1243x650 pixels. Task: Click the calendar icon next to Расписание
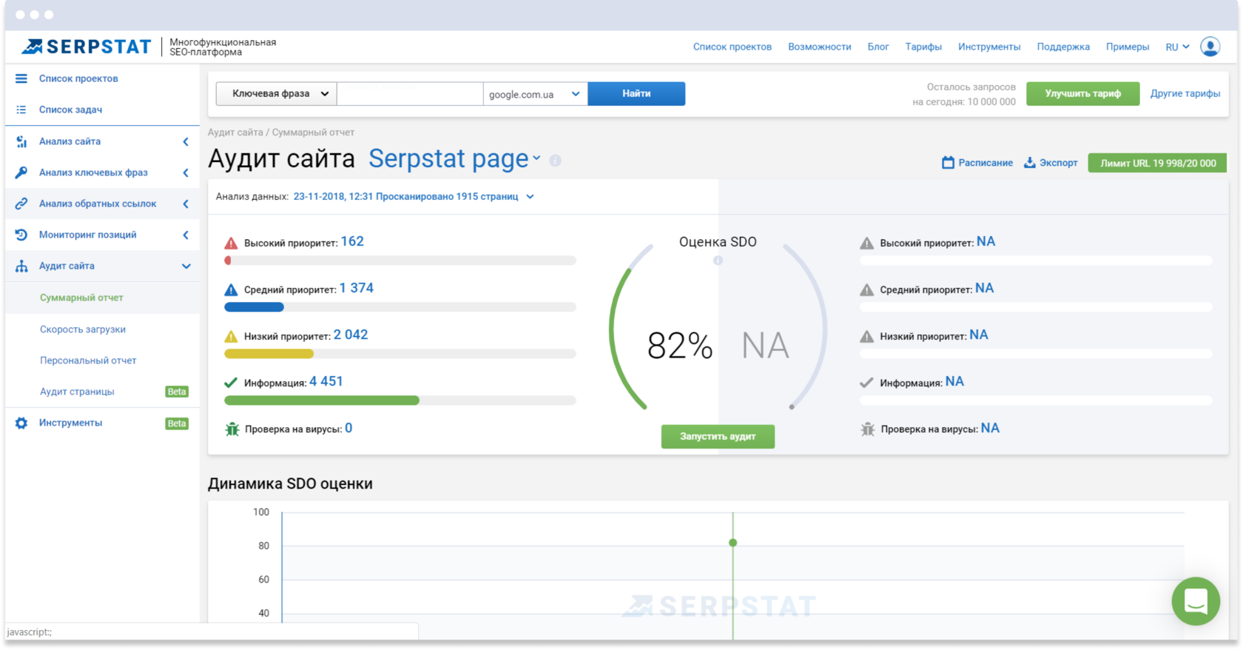point(948,162)
